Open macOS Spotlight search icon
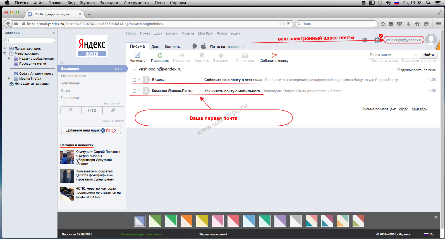The width and height of the screenshot is (445, 239). pyautogui.click(x=428, y=3)
